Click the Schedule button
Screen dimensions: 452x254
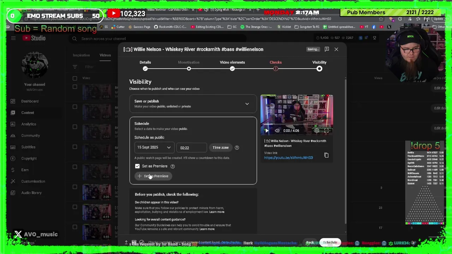tap(330, 242)
